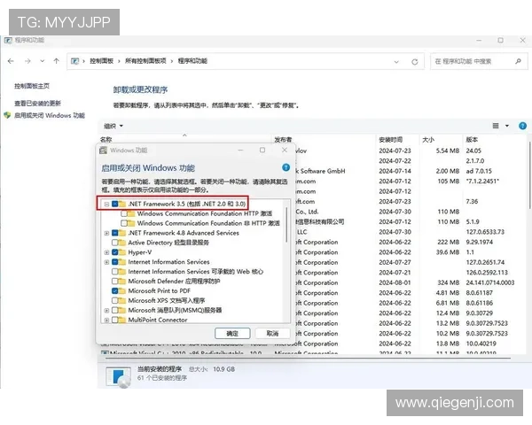Close the Windows 功能 dialog

tap(285, 151)
